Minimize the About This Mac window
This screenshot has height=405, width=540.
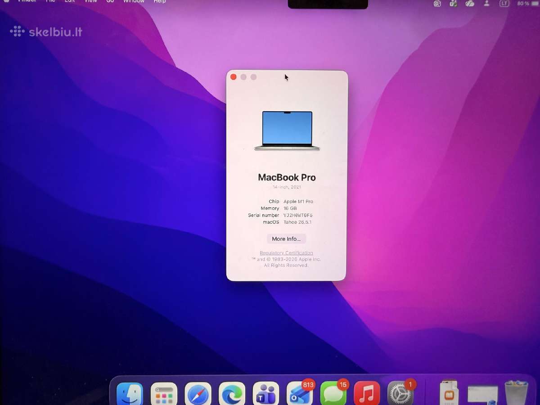click(x=243, y=77)
